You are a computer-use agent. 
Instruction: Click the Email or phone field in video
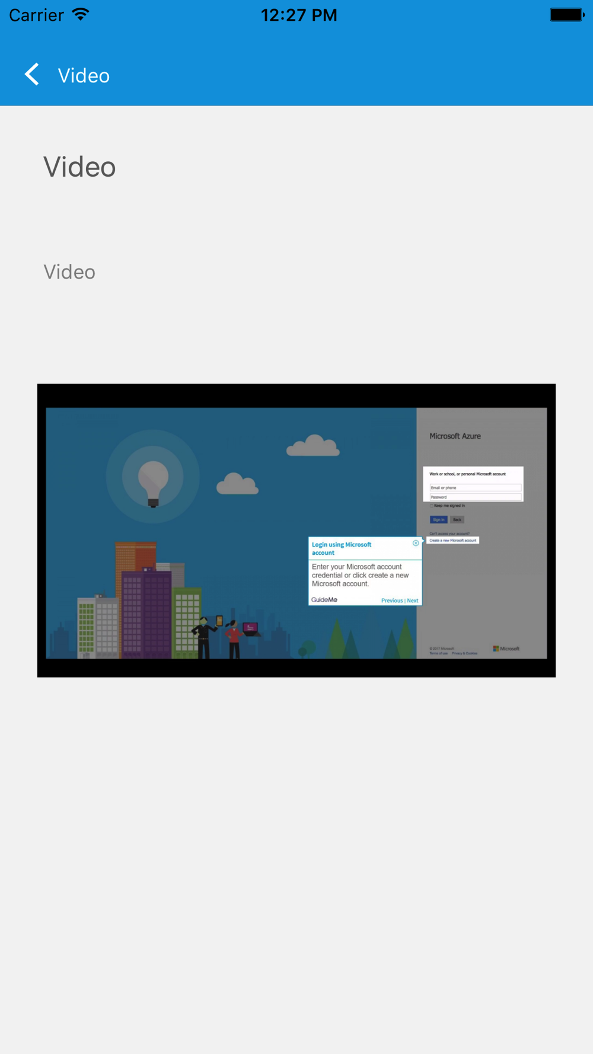click(476, 488)
